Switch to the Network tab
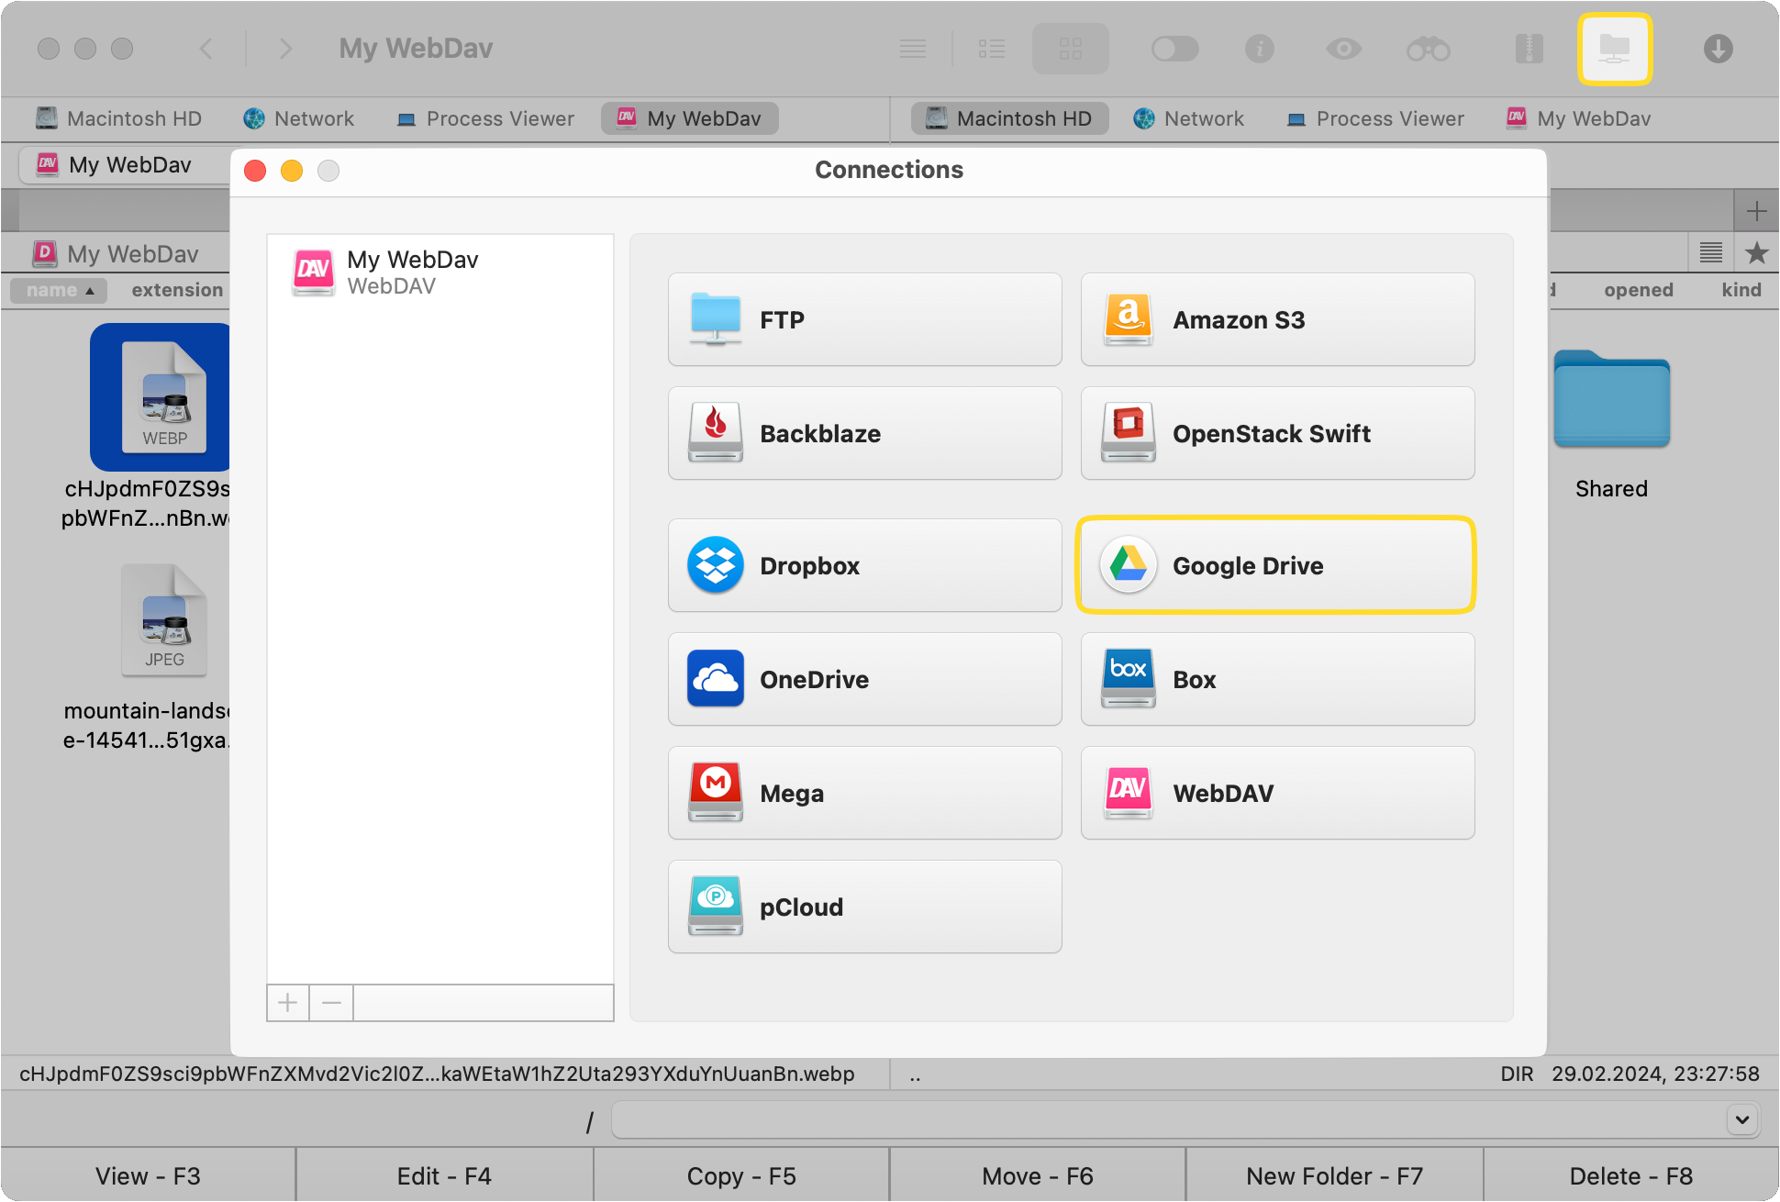1780x1202 pixels. pos(298,118)
